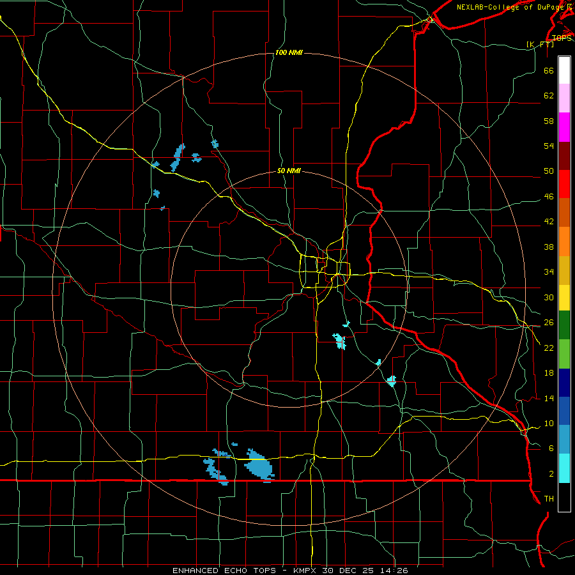Click the legend value 30

(549, 297)
